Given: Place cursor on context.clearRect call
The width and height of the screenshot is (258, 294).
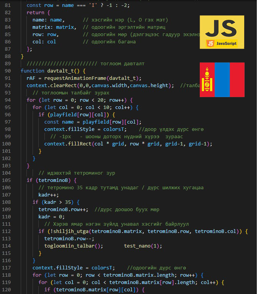Looking at the screenshot, I should point(49,86).
